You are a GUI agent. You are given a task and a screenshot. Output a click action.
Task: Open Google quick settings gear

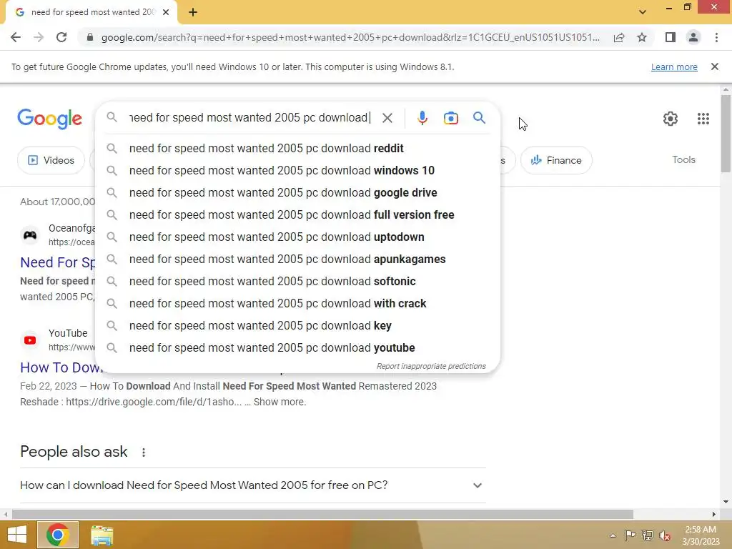671,119
